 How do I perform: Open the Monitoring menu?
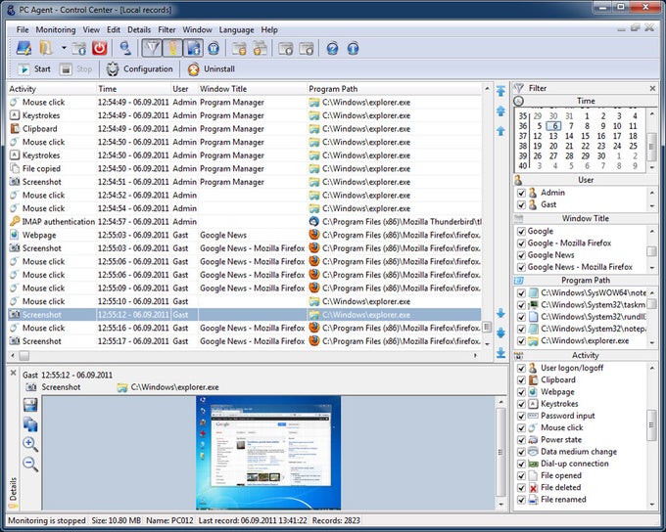tap(56, 30)
